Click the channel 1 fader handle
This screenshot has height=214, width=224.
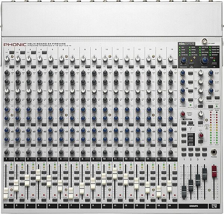click(x=6, y=193)
